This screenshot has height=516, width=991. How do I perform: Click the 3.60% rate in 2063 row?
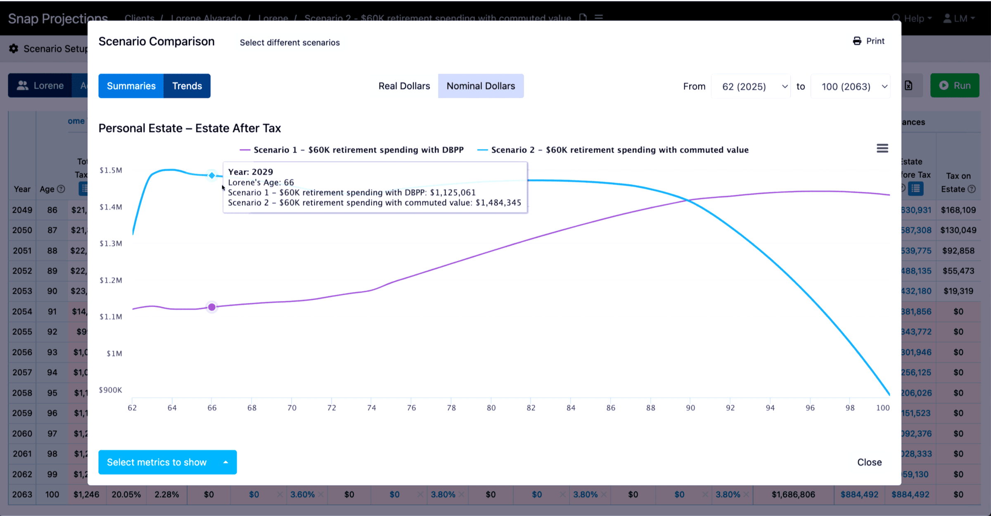tap(302, 495)
